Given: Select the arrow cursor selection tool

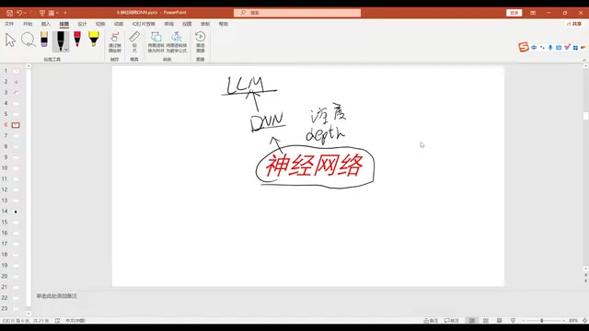Looking at the screenshot, I should tap(10, 40).
